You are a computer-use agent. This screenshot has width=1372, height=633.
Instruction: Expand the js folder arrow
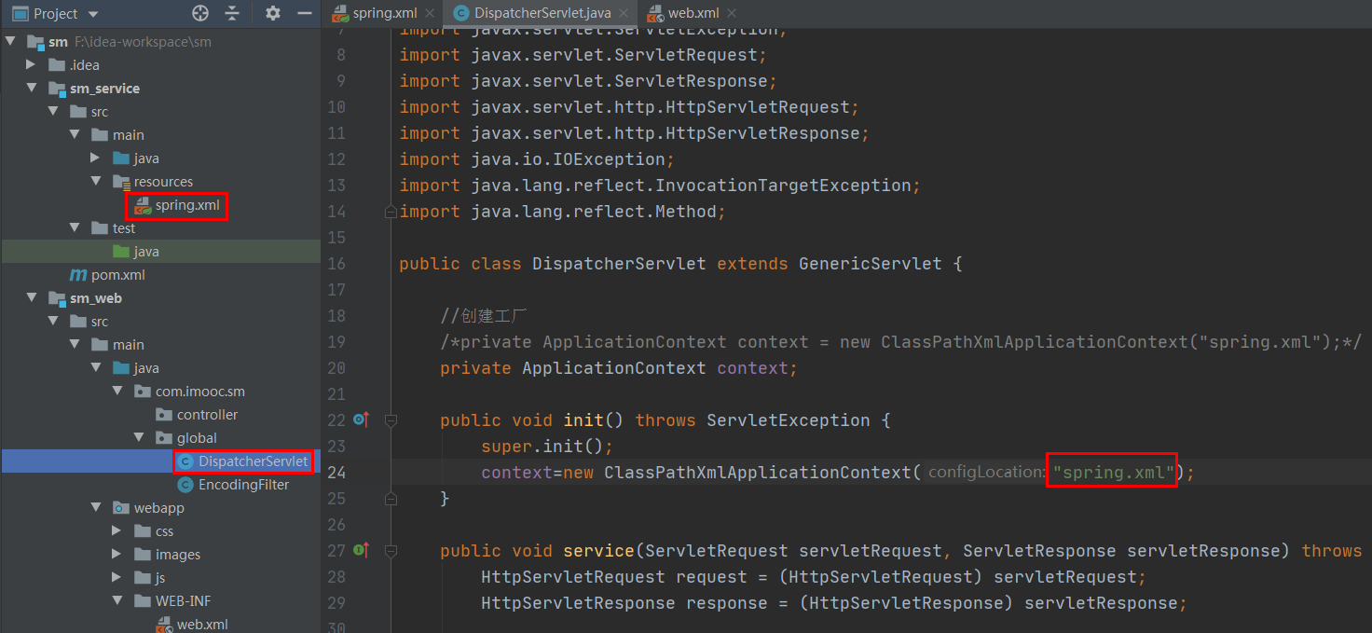117,578
